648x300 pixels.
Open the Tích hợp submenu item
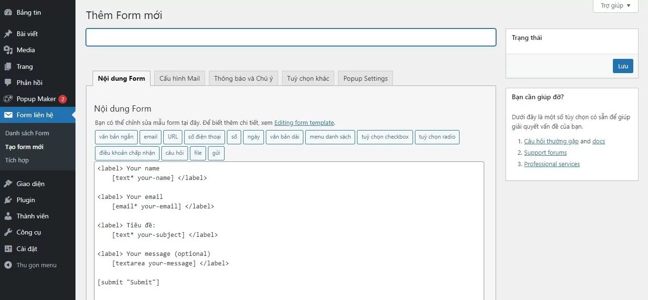[17, 160]
